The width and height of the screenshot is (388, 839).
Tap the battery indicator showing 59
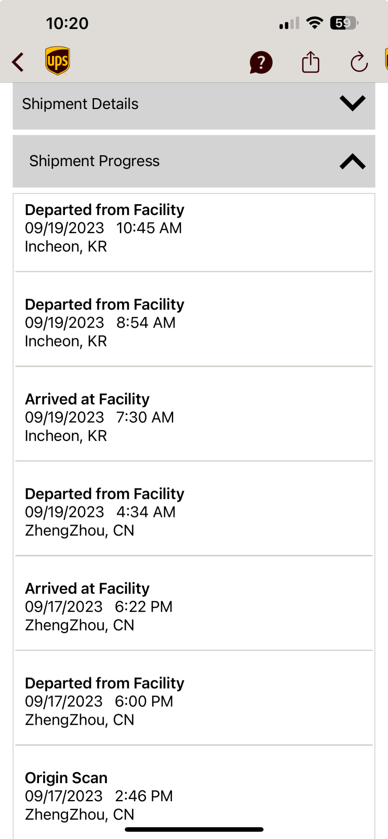[x=344, y=23]
